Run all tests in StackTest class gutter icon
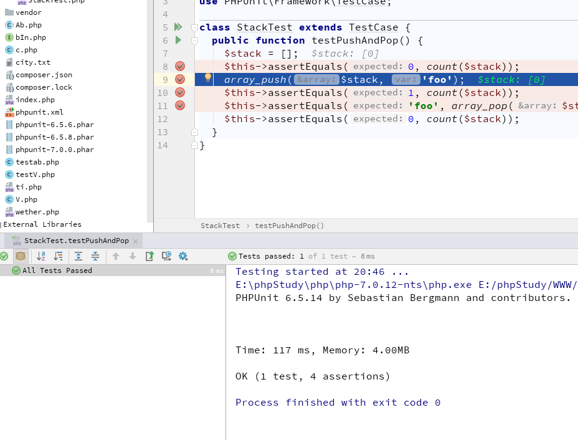 (x=178, y=27)
